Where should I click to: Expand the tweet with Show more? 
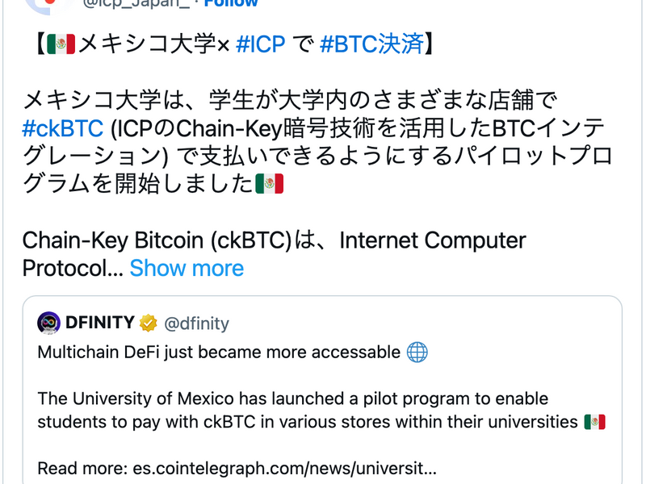(187, 268)
